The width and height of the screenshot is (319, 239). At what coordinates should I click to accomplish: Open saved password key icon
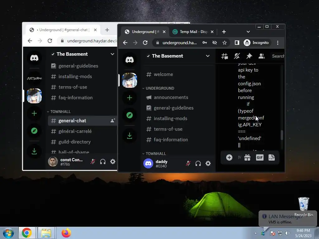coord(205,43)
